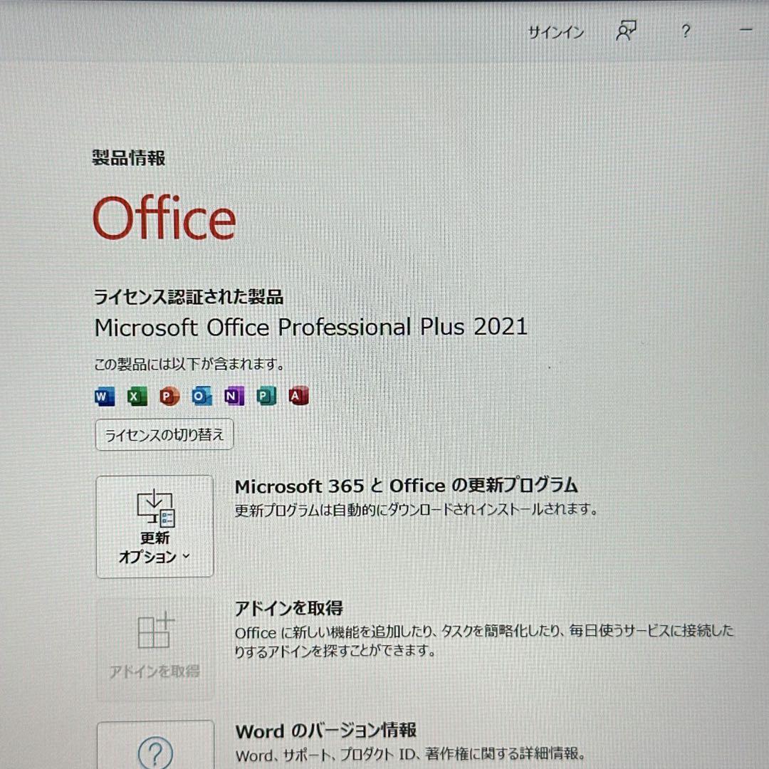Screen dimensions: 769x769
Task: Click the ライセンス認証された製品 label
Action: [188, 297]
